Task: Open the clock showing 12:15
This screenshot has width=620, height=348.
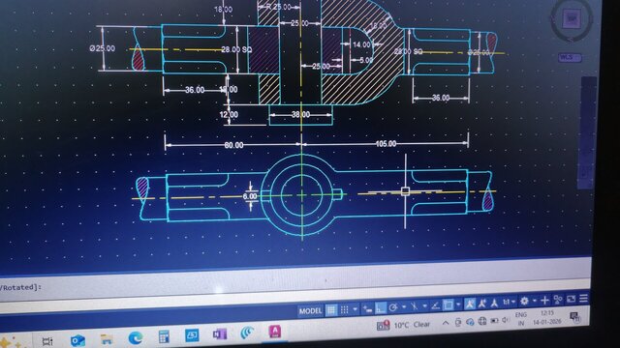Action: (547, 317)
